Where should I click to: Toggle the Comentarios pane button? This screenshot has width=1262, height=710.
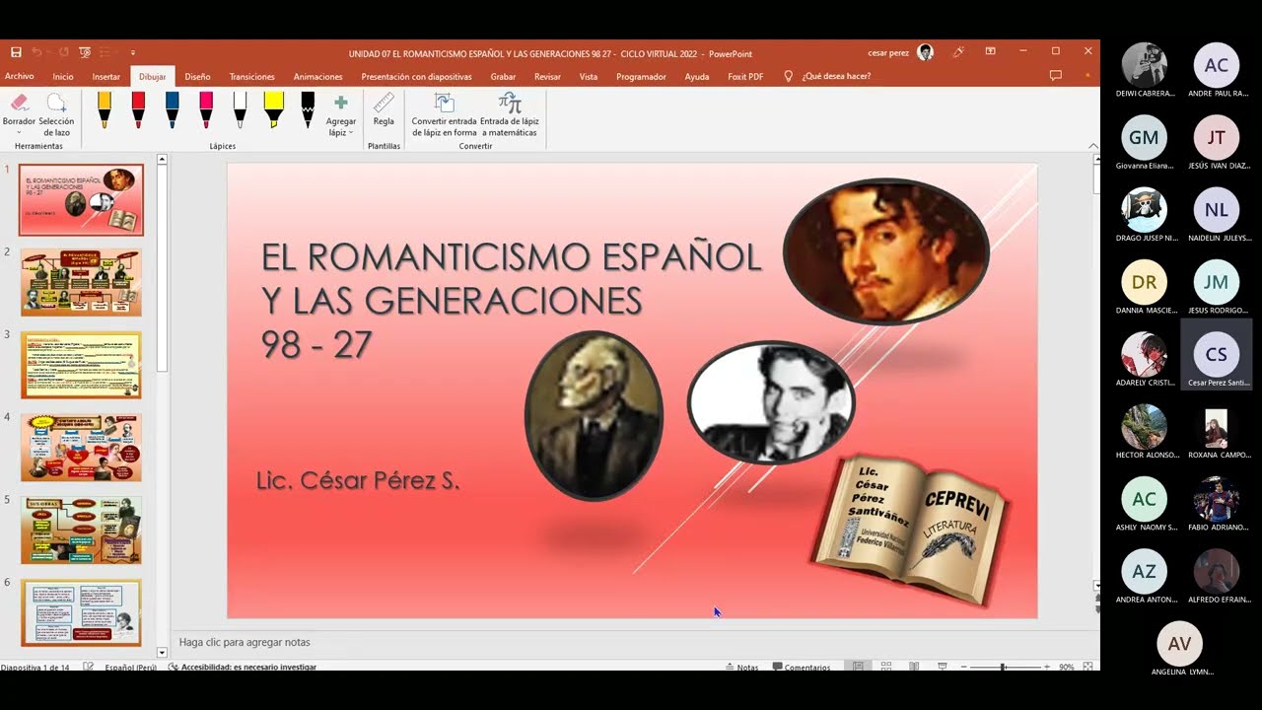pos(802,667)
